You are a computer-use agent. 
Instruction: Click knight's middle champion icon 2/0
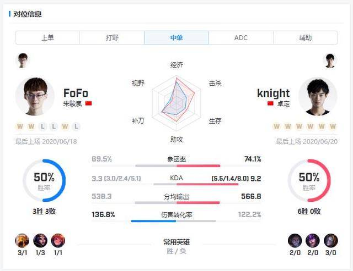click(x=313, y=241)
